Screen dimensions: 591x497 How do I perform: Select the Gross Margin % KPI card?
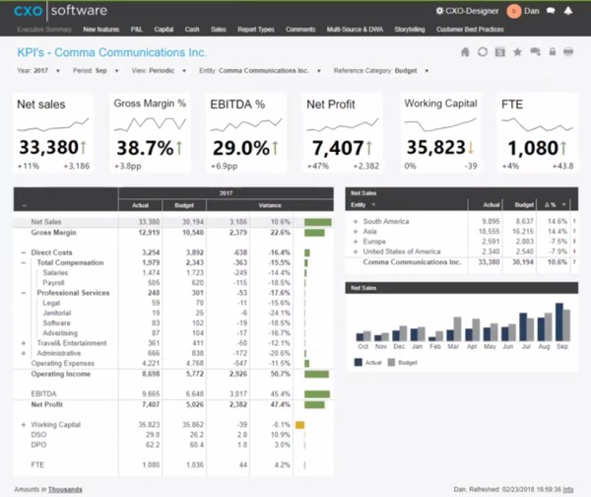pos(150,133)
